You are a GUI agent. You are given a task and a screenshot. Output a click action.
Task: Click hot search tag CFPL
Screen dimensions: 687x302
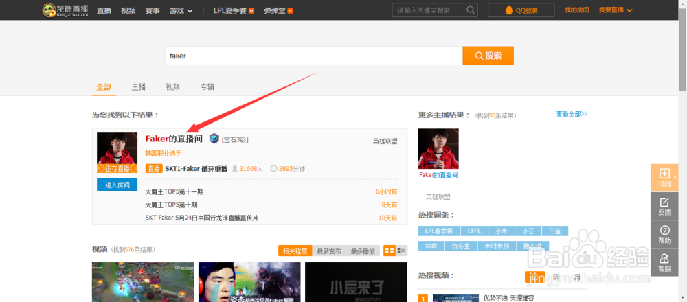click(x=473, y=231)
